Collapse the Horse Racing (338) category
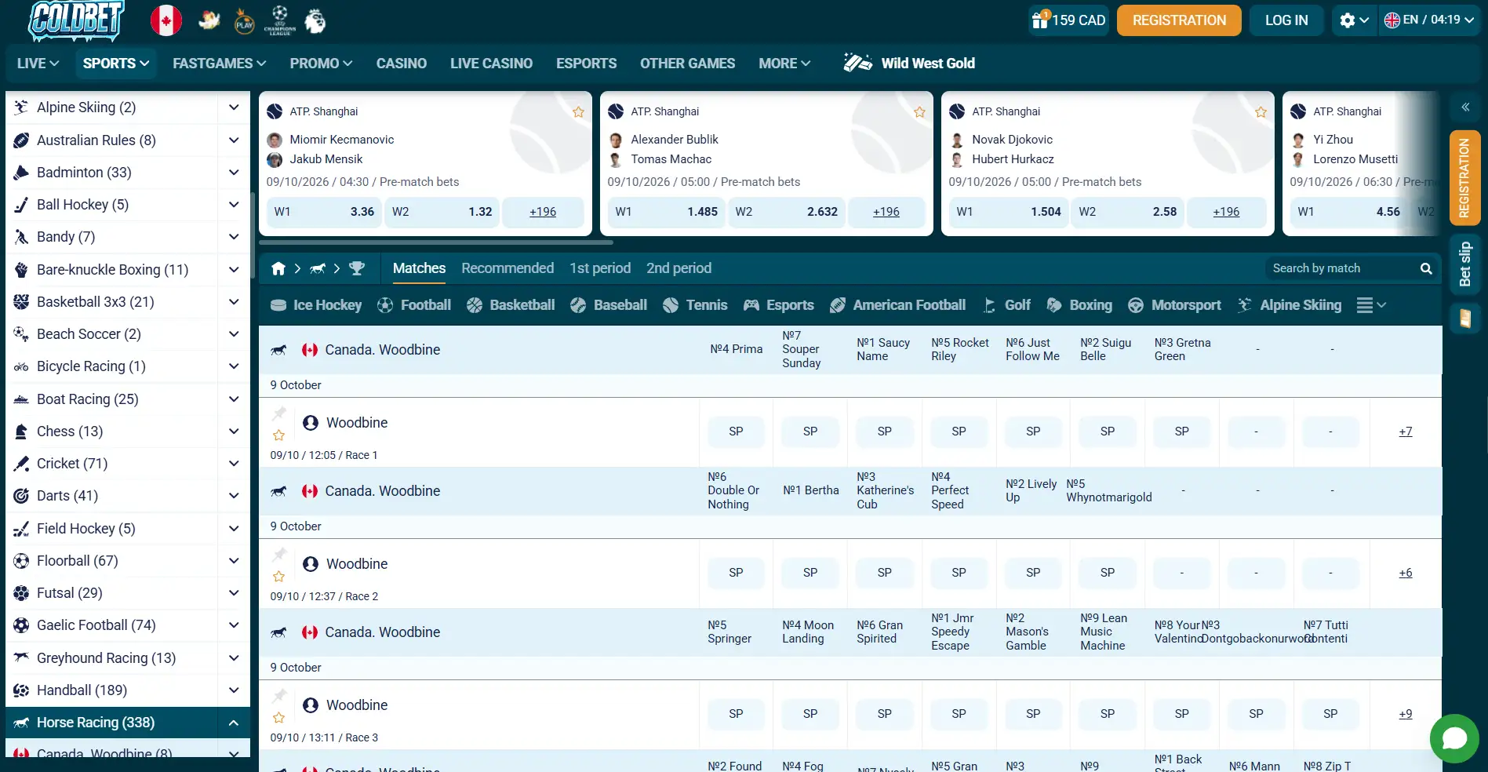1488x772 pixels. pyautogui.click(x=234, y=723)
